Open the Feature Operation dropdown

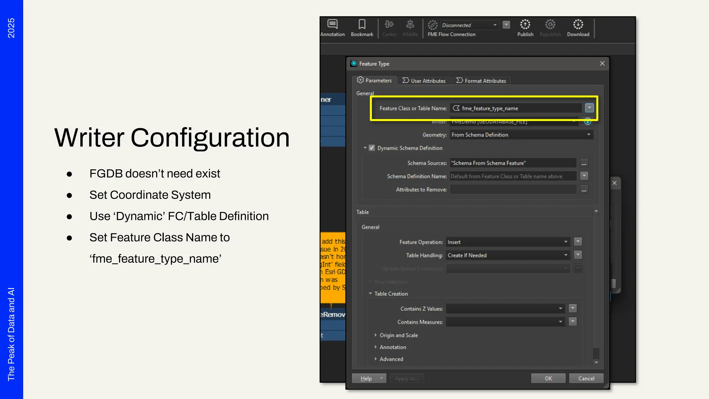(x=508, y=242)
